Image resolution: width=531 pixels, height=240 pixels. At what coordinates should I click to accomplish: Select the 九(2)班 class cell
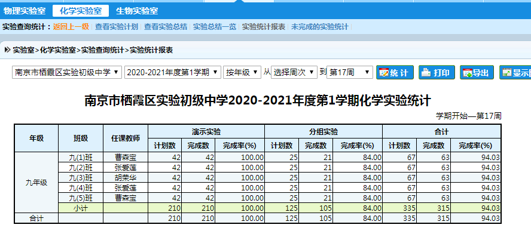81,167
